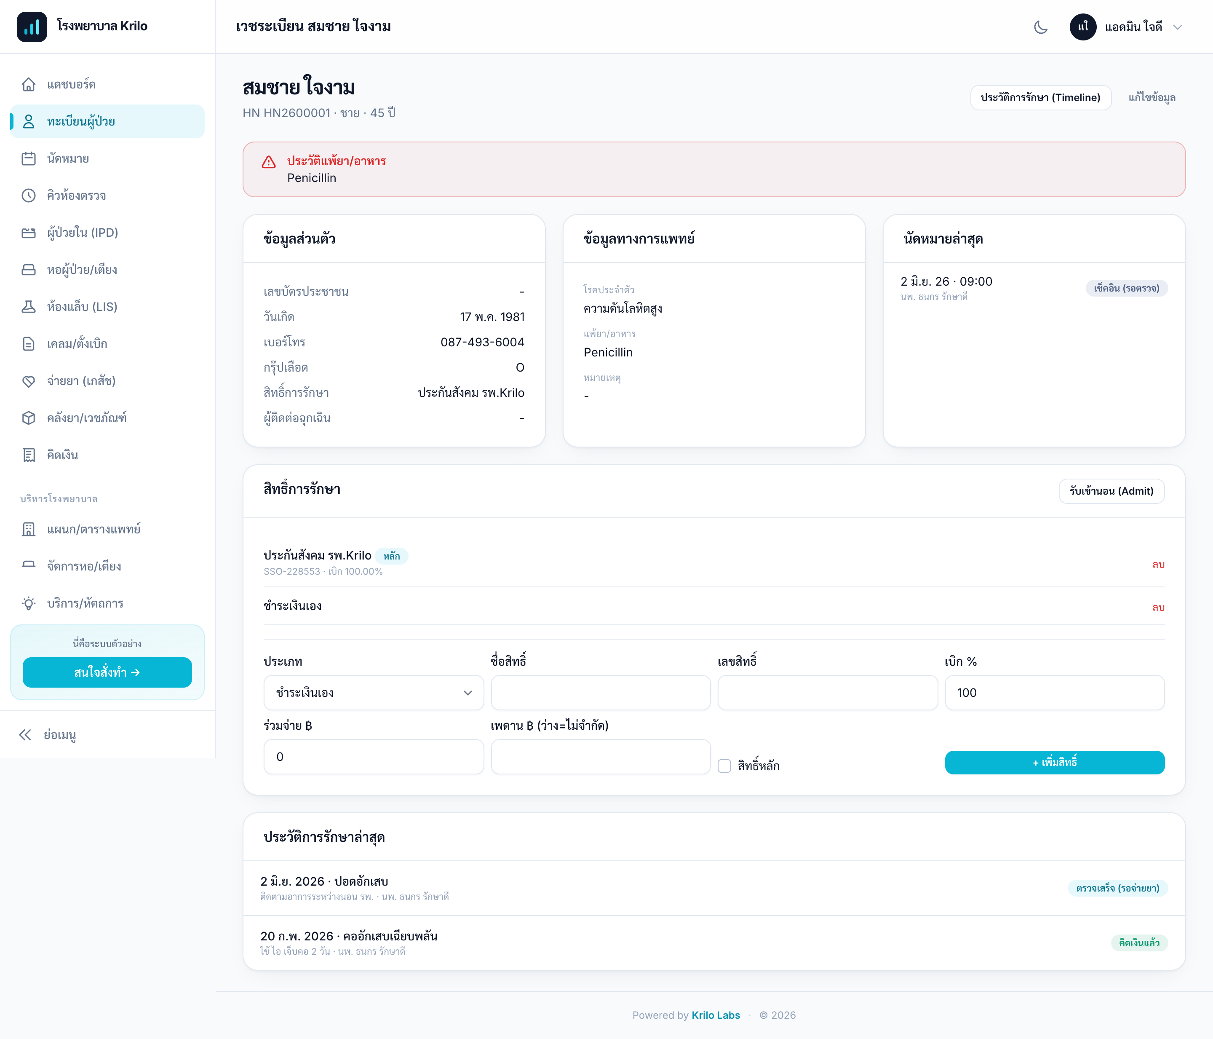Click the drug inventory box icon
The height and width of the screenshot is (1039, 1213).
(x=29, y=418)
